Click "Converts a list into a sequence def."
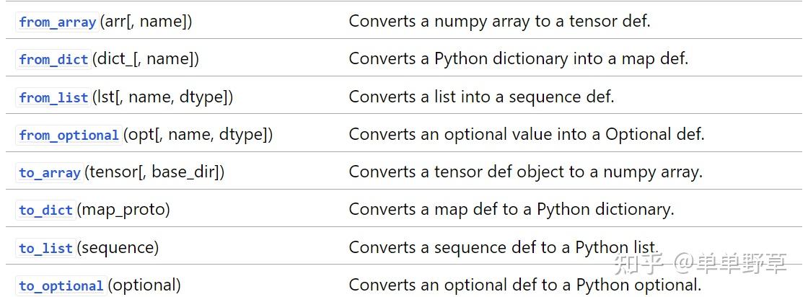Screen dimensions: 808x297 click(x=481, y=96)
